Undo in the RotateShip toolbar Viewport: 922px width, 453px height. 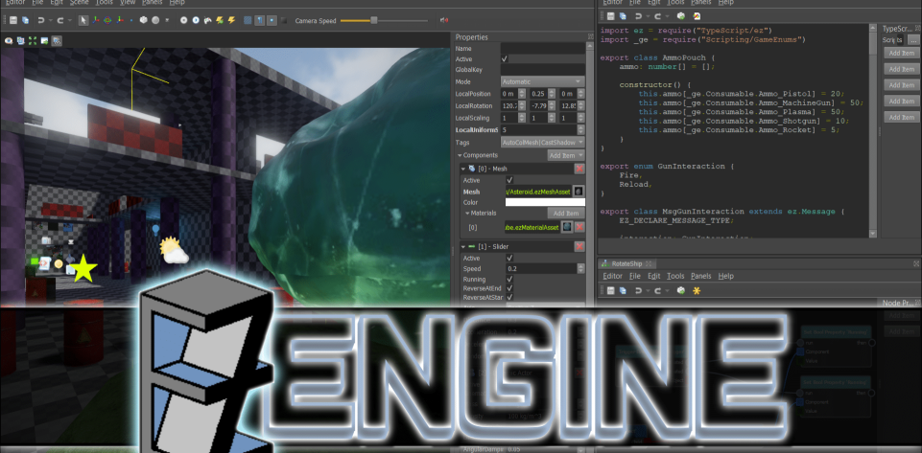(639, 290)
